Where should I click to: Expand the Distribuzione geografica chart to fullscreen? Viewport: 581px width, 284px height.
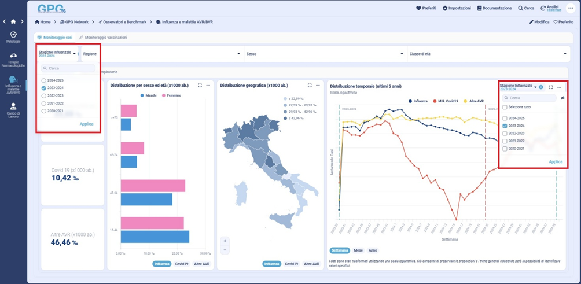click(310, 86)
